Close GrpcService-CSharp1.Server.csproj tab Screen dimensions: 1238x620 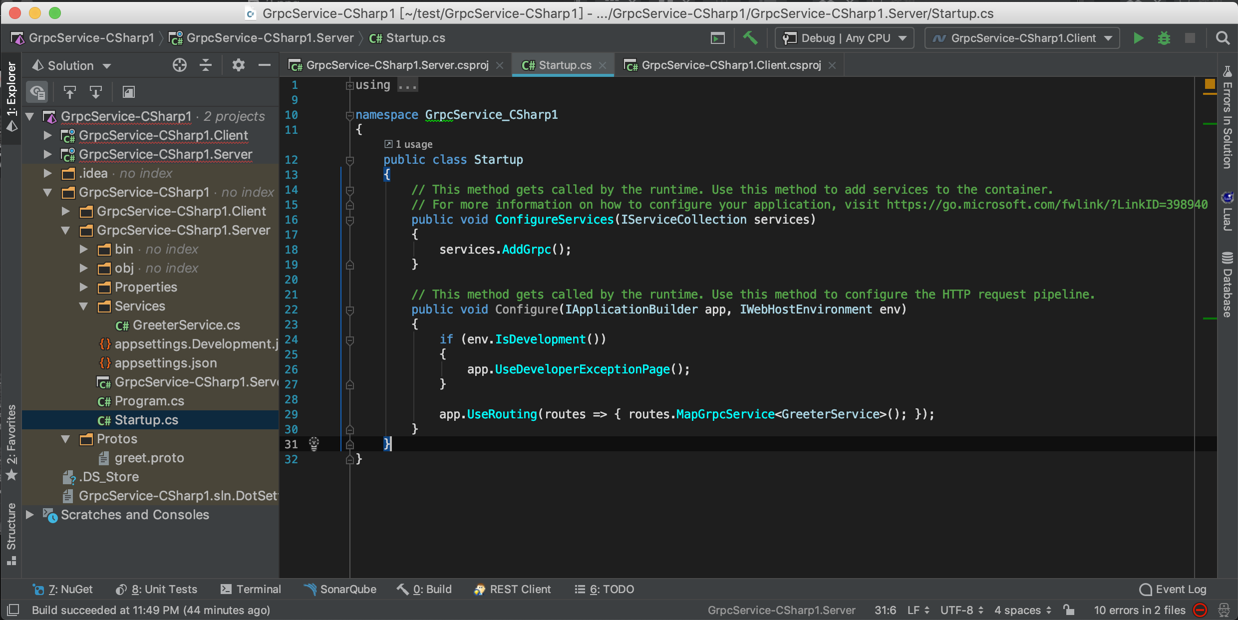coord(500,65)
